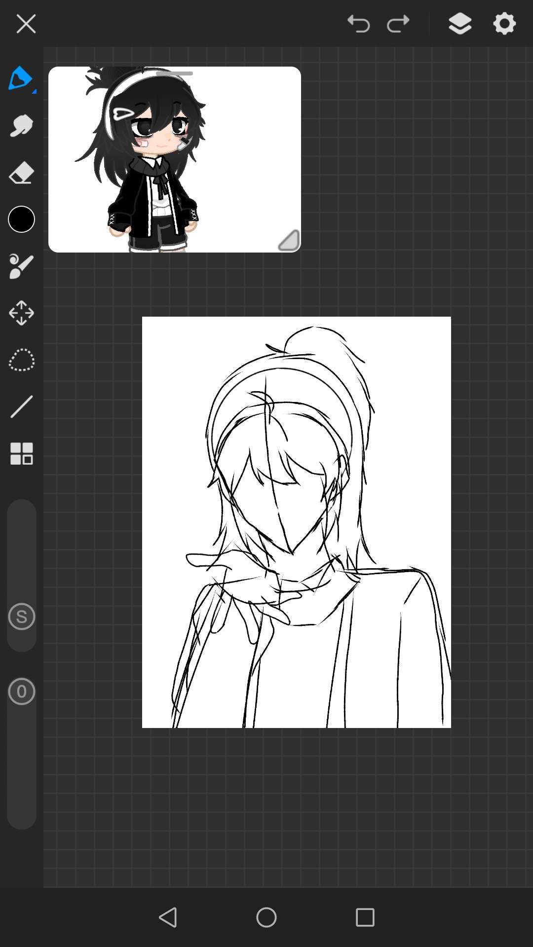Close the drawing with the X button
Screen dimensions: 533x947
point(26,24)
